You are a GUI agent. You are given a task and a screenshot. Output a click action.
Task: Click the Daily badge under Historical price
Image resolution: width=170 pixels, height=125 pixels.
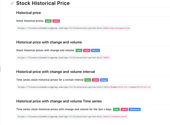[48, 21]
